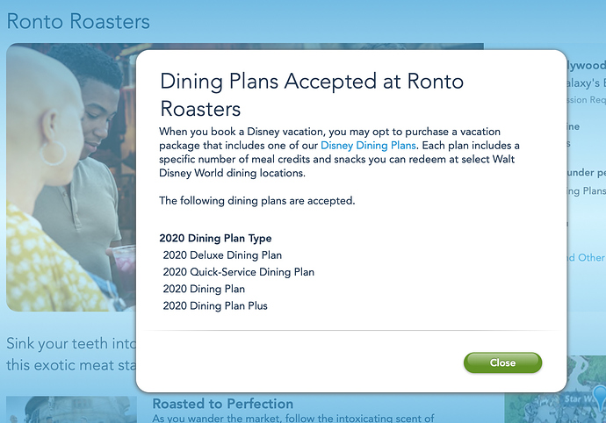Click the green Close button
The image size is (606, 423).
pyautogui.click(x=502, y=362)
